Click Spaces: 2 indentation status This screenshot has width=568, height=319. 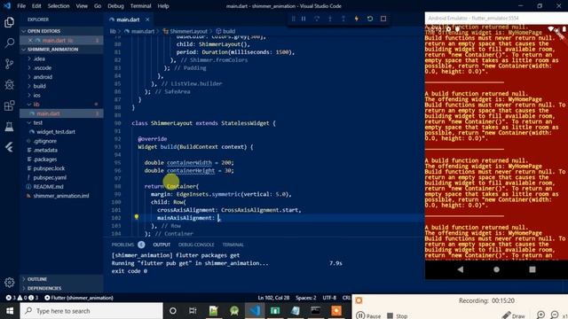click(305, 298)
